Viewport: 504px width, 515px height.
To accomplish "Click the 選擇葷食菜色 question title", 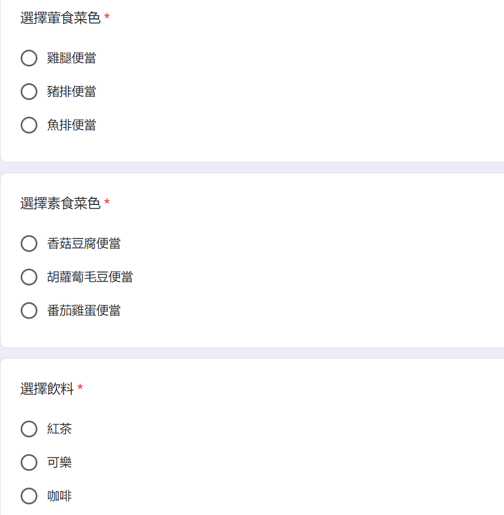I will pyautogui.click(x=60, y=18).
